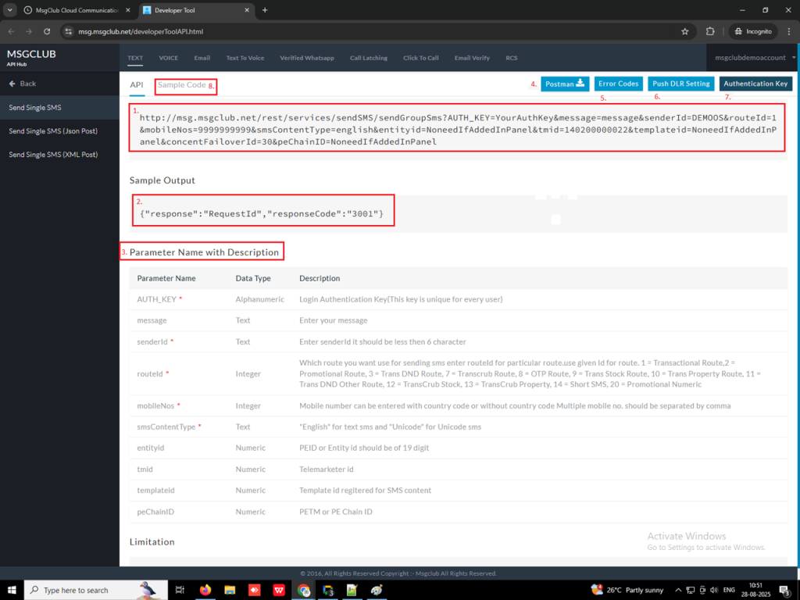The width and height of the screenshot is (800, 600).
Task: Click the MSGCLUB API Hub logo
Action: (31, 57)
